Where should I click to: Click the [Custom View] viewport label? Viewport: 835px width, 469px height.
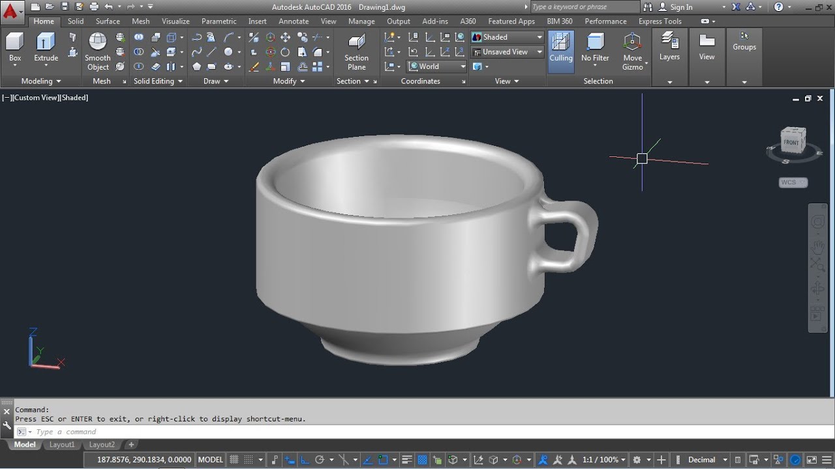35,98
